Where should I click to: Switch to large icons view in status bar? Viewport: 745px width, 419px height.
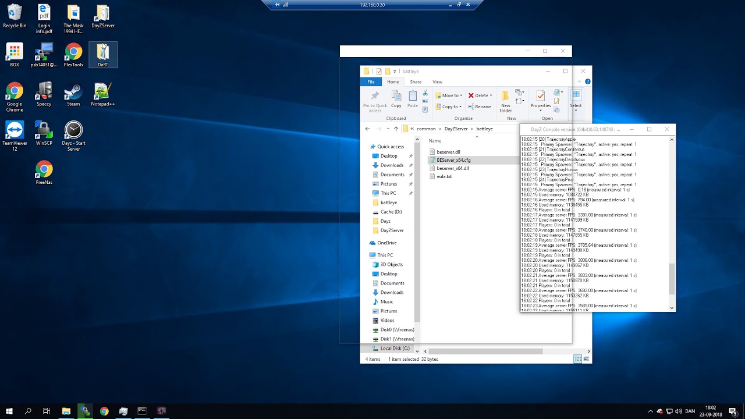(x=586, y=359)
